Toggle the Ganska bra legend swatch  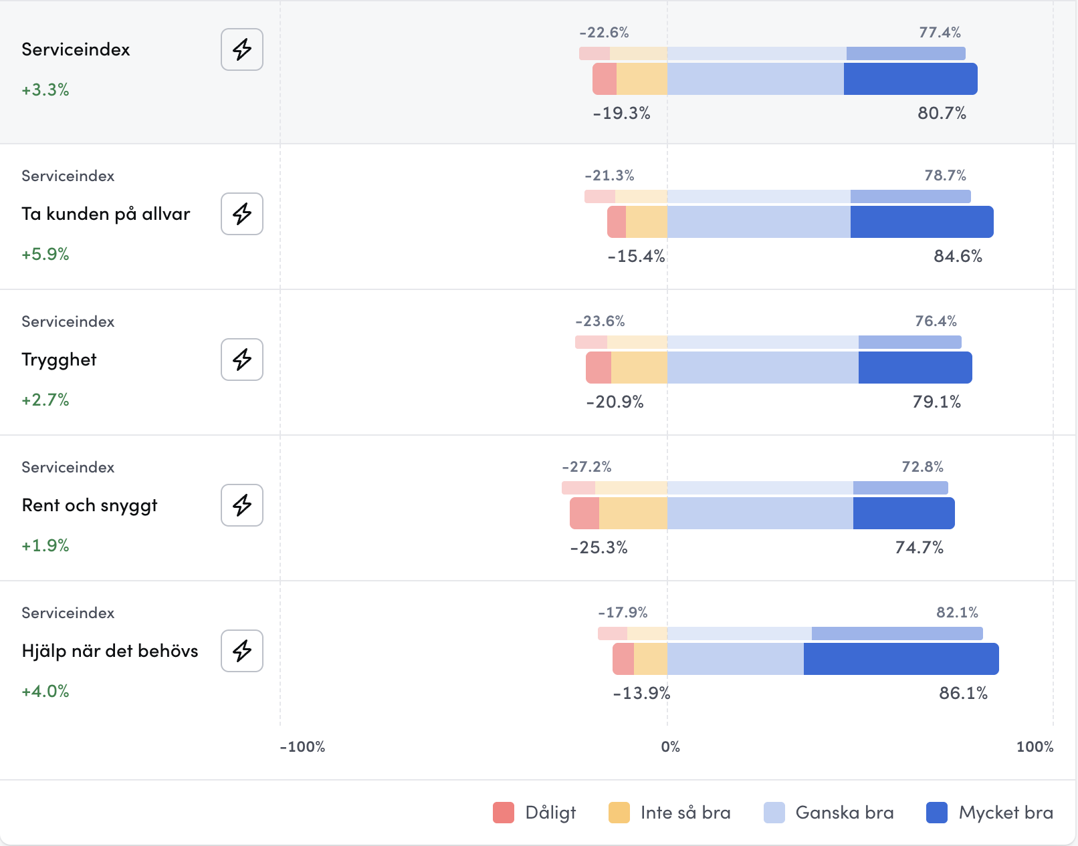point(774,813)
